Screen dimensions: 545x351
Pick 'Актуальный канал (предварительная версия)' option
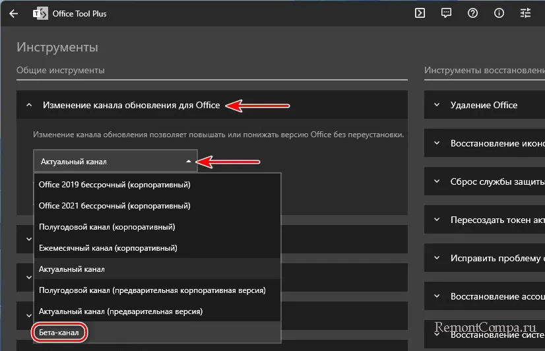(x=121, y=311)
